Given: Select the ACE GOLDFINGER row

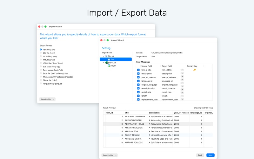Looking at the screenshot, I should pyautogui.click(x=158, y=120).
